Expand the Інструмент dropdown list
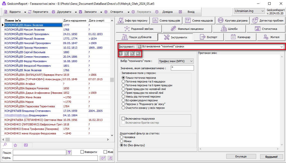 point(282,47)
